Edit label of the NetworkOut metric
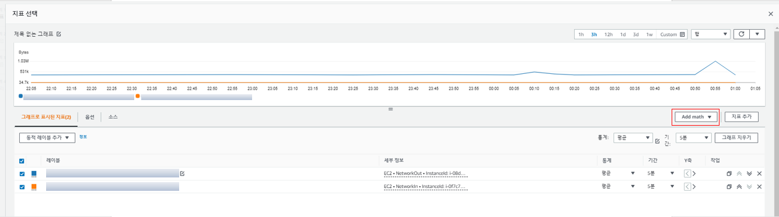This screenshot has height=217, width=779. (182, 173)
